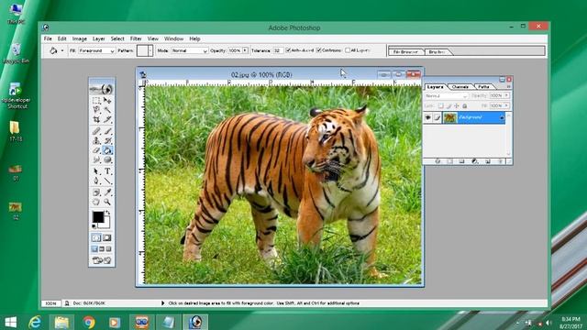This screenshot has height=330, width=587.
Task: Select the Line shape tool
Action: (x=107, y=181)
